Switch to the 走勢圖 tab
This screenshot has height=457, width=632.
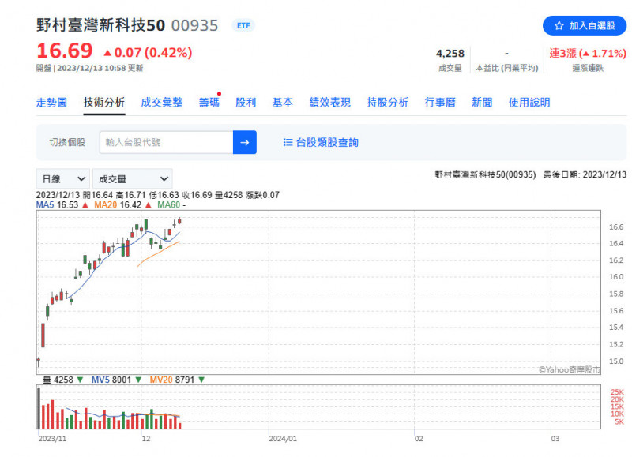(51, 103)
